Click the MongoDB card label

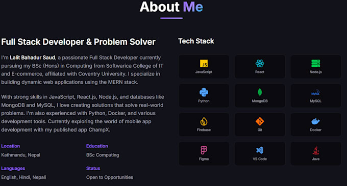tap(260, 101)
